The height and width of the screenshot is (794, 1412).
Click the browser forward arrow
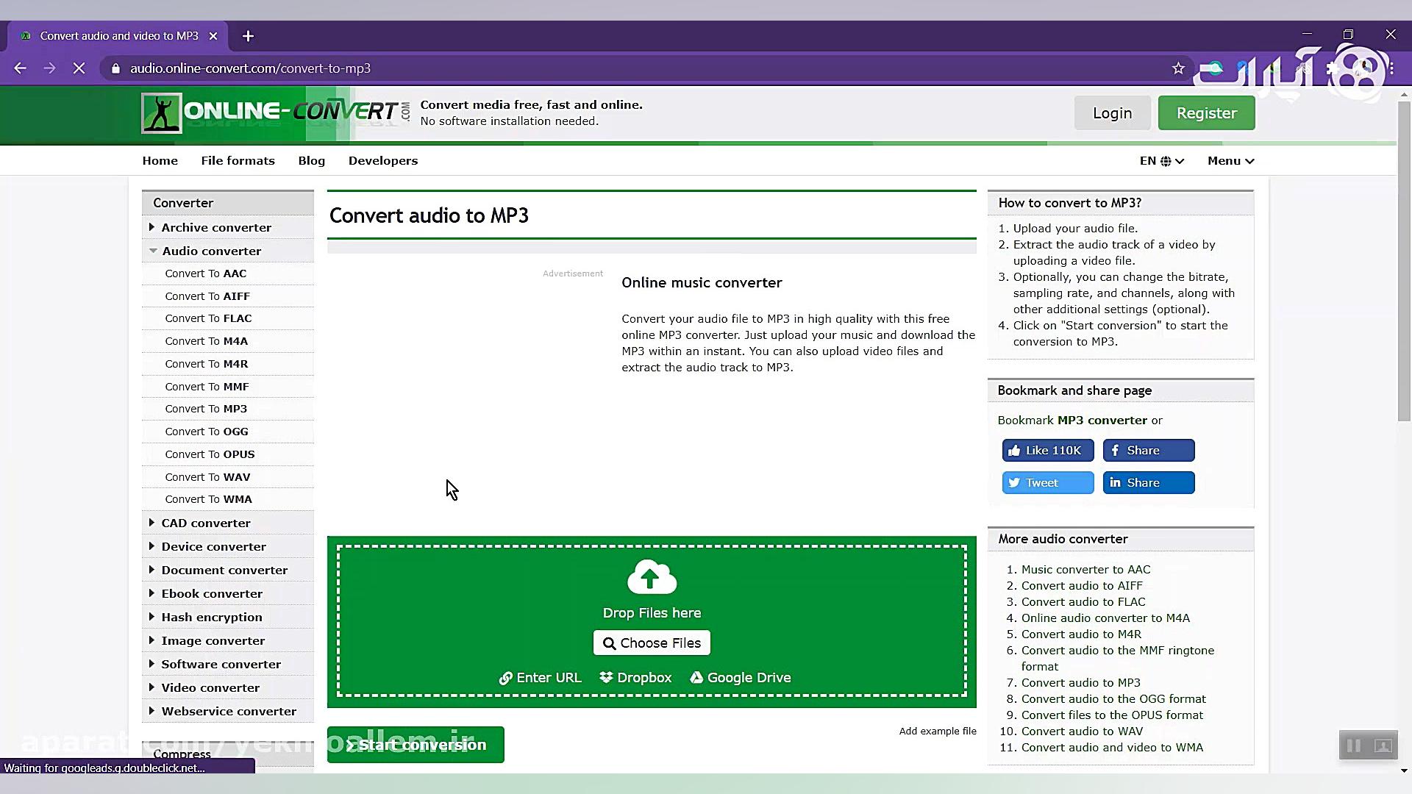click(49, 68)
